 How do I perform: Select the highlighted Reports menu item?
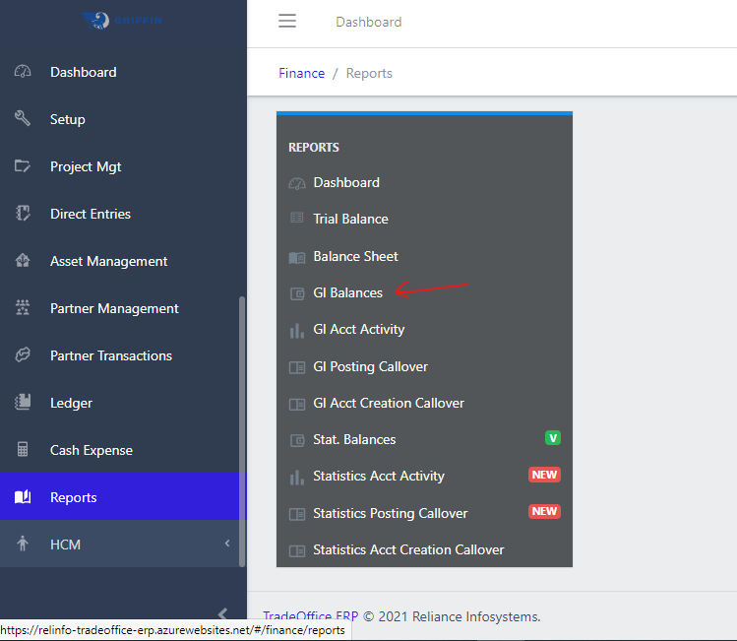pos(123,496)
